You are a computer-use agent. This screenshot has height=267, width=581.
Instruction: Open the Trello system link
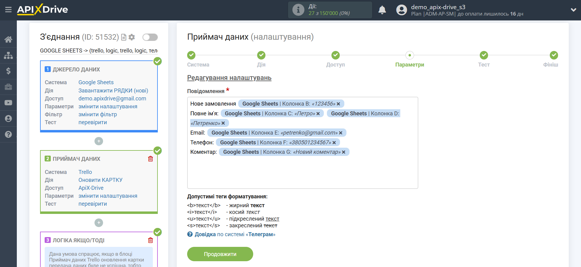[x=85, y=172]
